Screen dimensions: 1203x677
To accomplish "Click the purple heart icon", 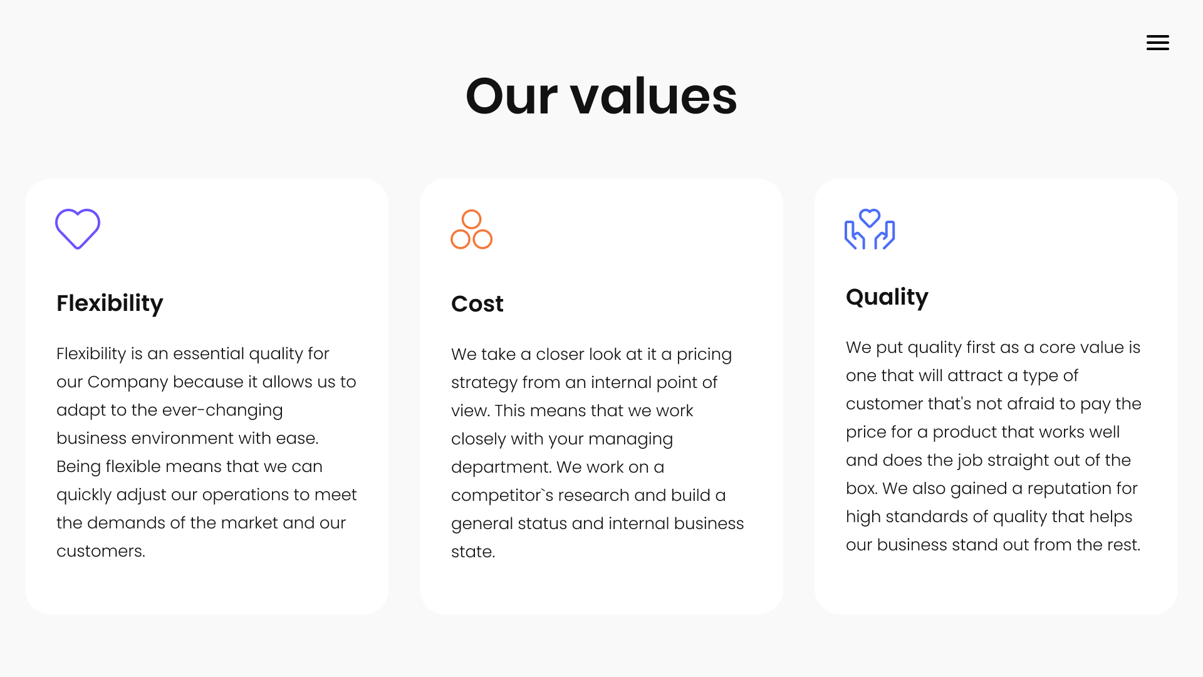I will 78,229.
